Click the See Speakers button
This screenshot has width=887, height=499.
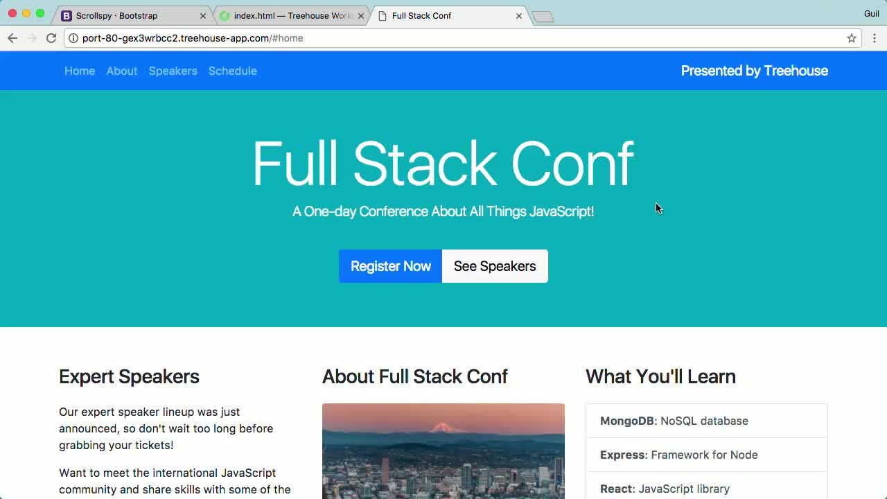(x=494, y=266)
